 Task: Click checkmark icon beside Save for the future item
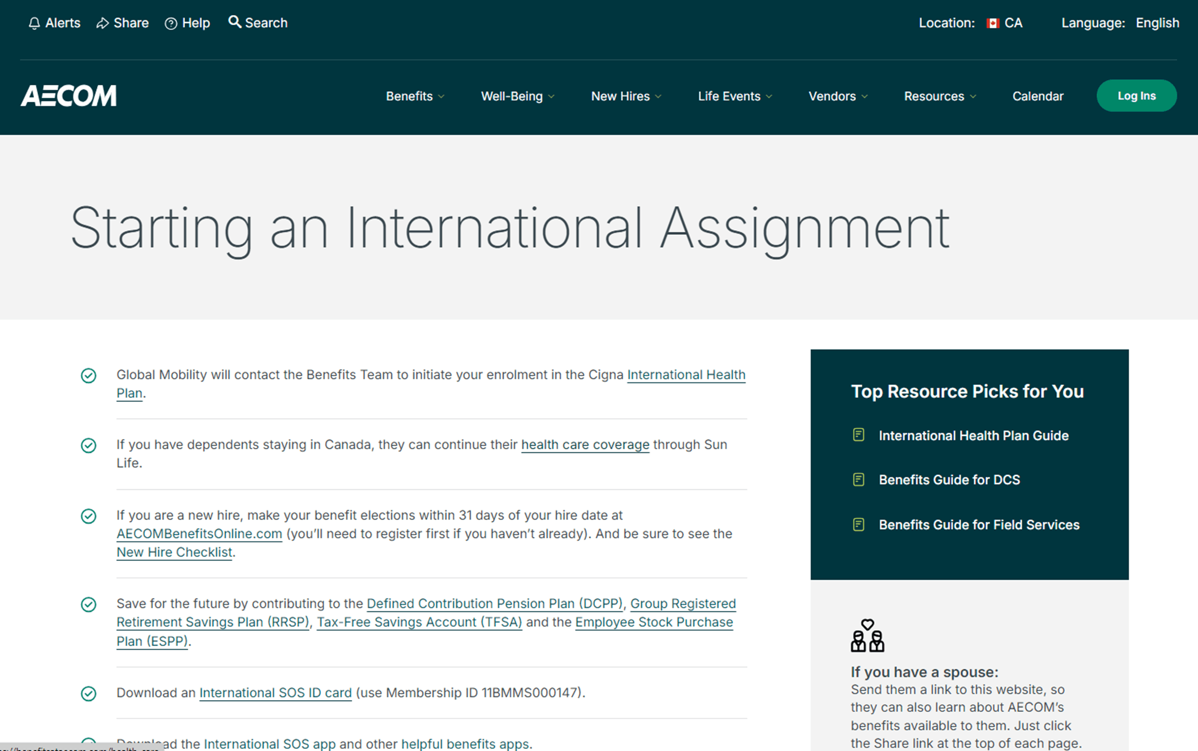[88, 605]
